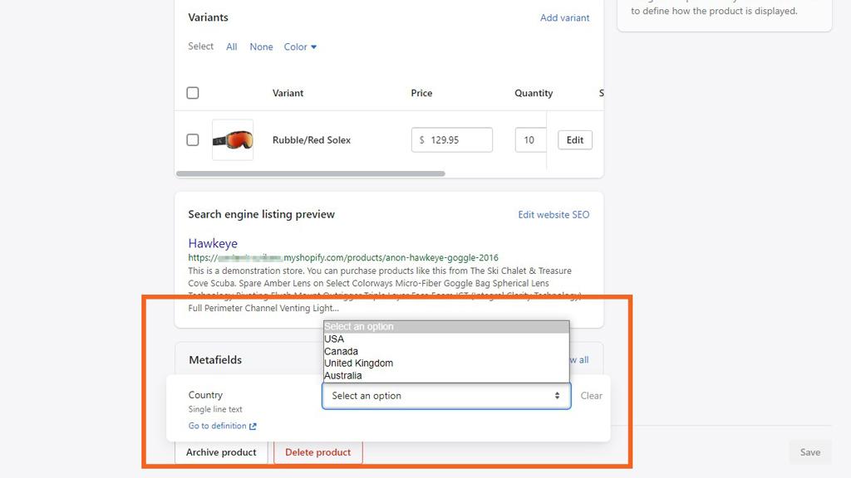The height and width of the screenshot is (478, 851).
Task: Click the Delete product button
Action: click(317, 452)
